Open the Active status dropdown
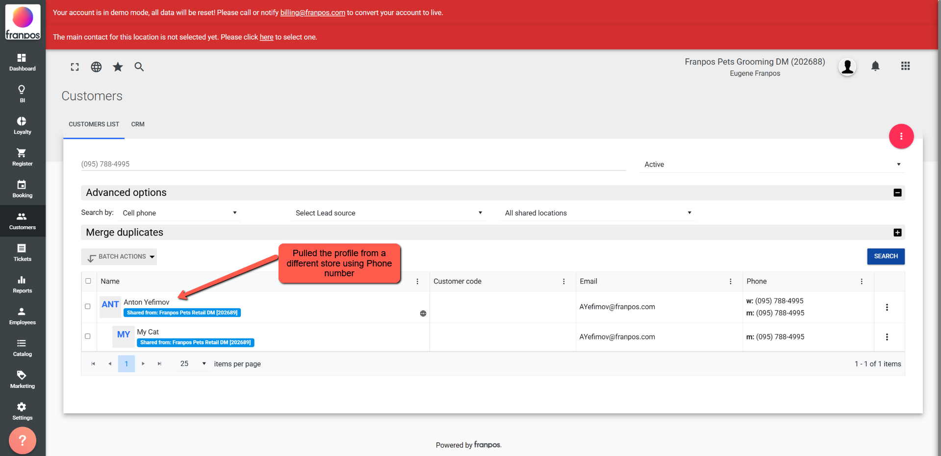 772,165
